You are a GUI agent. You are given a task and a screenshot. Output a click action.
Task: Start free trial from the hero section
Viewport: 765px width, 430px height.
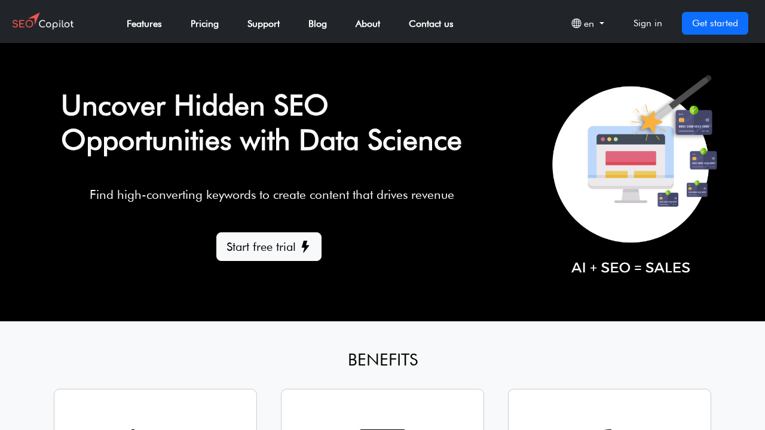coord(268,247)
